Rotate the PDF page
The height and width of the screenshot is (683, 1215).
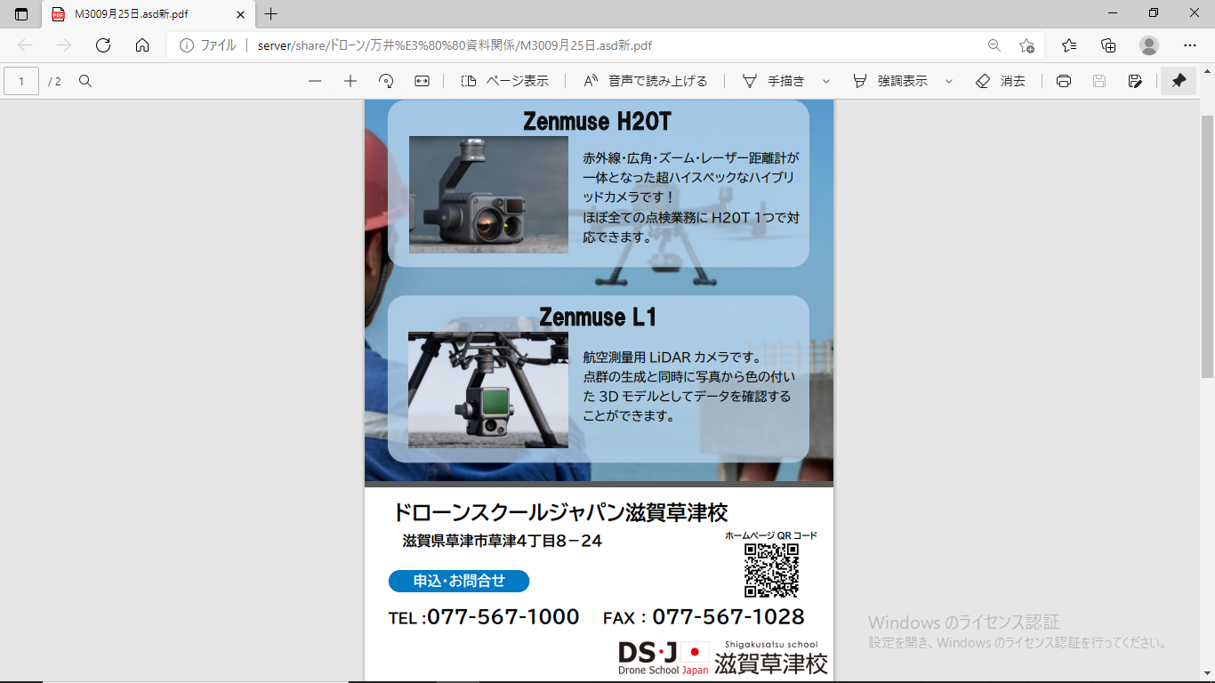coord(386,81)
